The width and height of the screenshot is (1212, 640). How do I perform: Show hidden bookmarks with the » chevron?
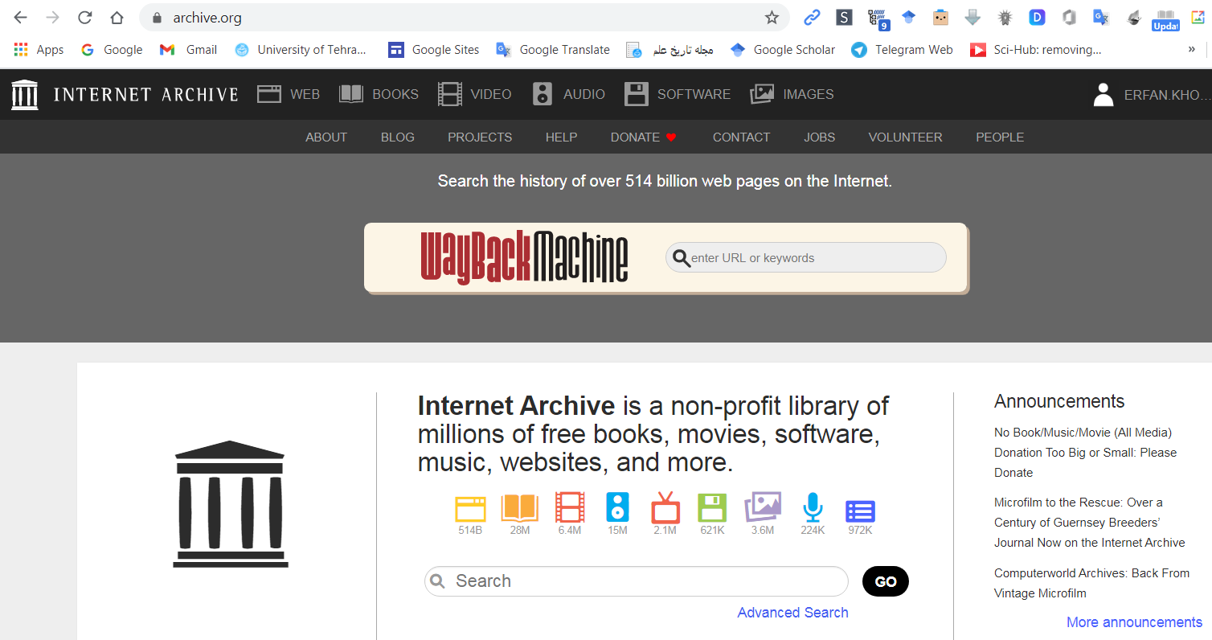click(x=1192, y=49)
